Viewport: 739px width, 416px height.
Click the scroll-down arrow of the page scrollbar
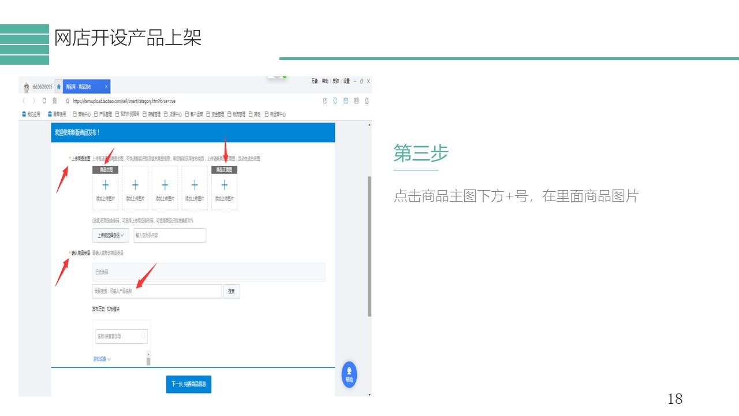pyautogui.click(x=369, y=393)
